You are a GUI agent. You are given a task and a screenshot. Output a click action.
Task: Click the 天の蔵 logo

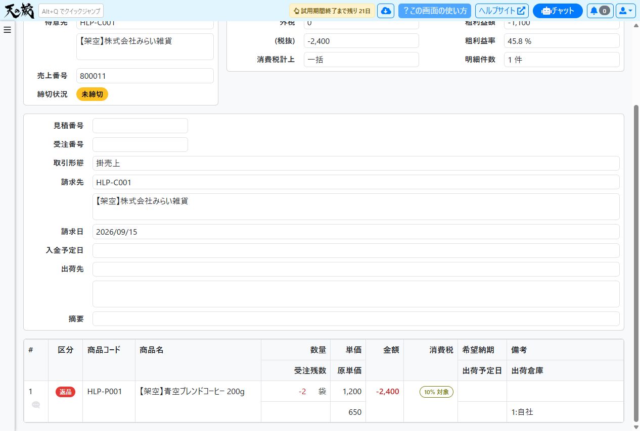click(19, 11)
